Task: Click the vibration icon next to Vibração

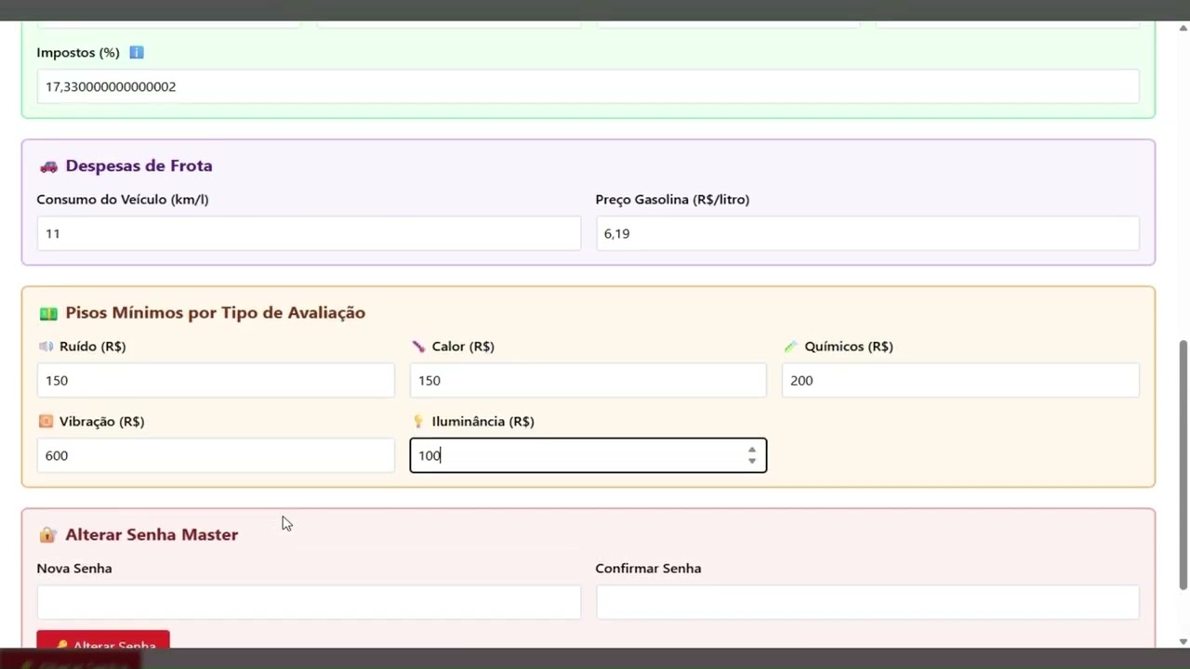Action: pyautogui.click(x=46, y=422)
